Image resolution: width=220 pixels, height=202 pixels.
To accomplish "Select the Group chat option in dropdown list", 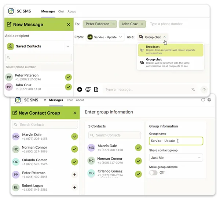I will 170,63.
